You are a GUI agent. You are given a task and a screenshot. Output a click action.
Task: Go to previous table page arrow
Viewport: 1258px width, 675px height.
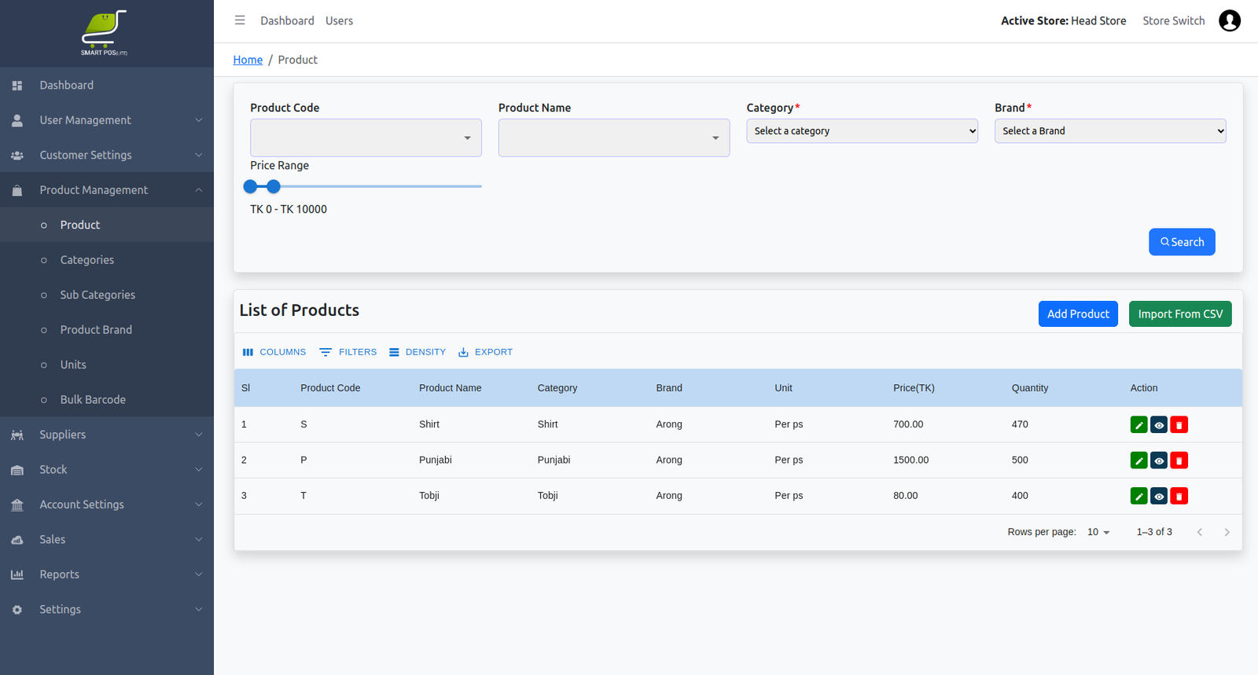(x=1200, y=532)
